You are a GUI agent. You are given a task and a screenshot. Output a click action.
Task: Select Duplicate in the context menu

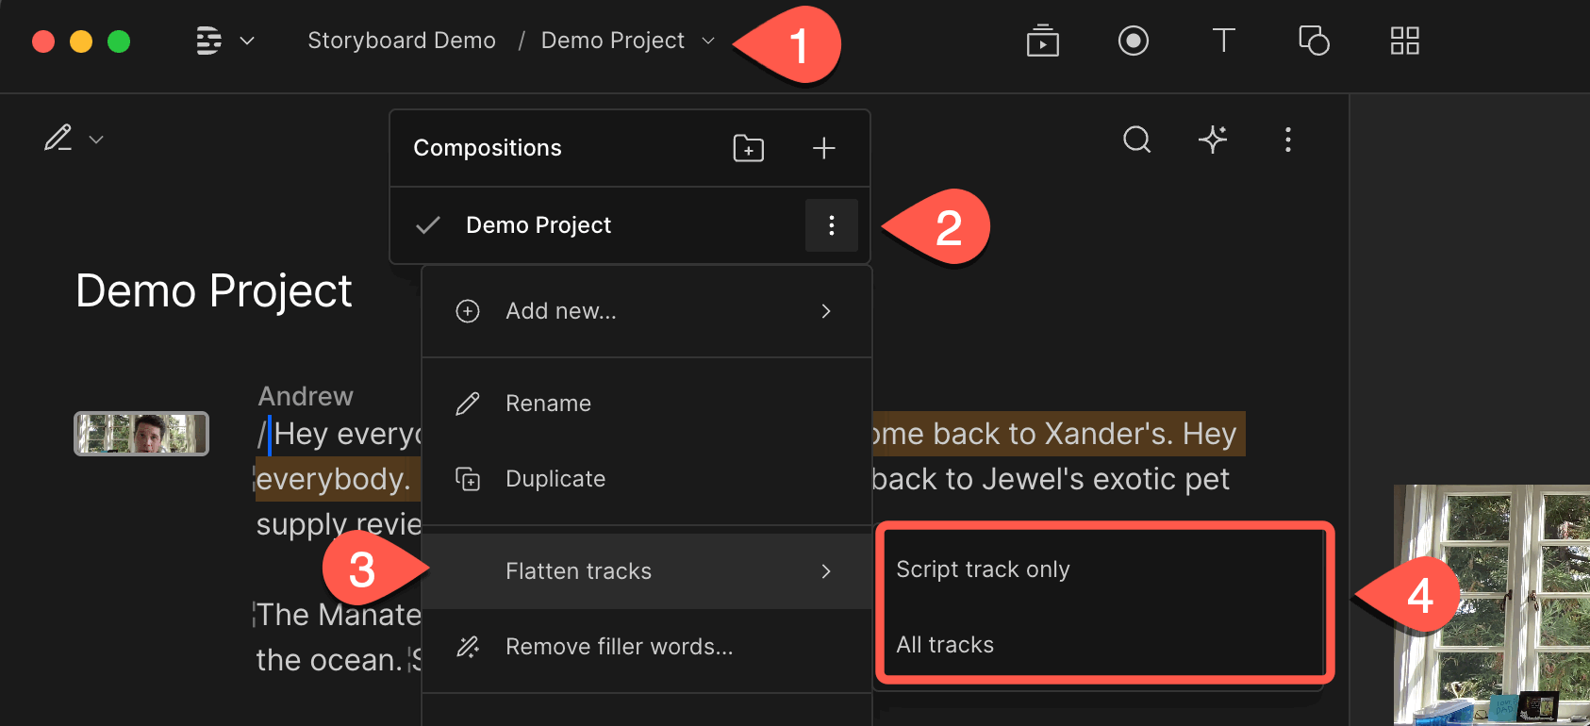(646, 479)
